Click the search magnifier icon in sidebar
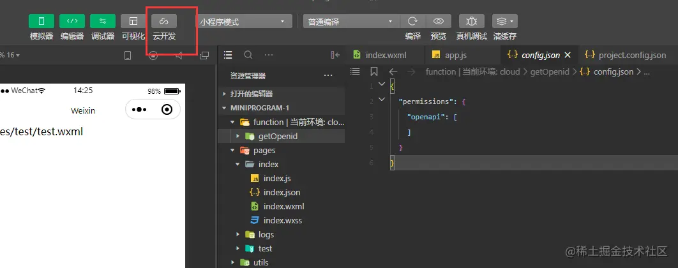This screenshot has height=268, width=678. click(x=248, y=55)
